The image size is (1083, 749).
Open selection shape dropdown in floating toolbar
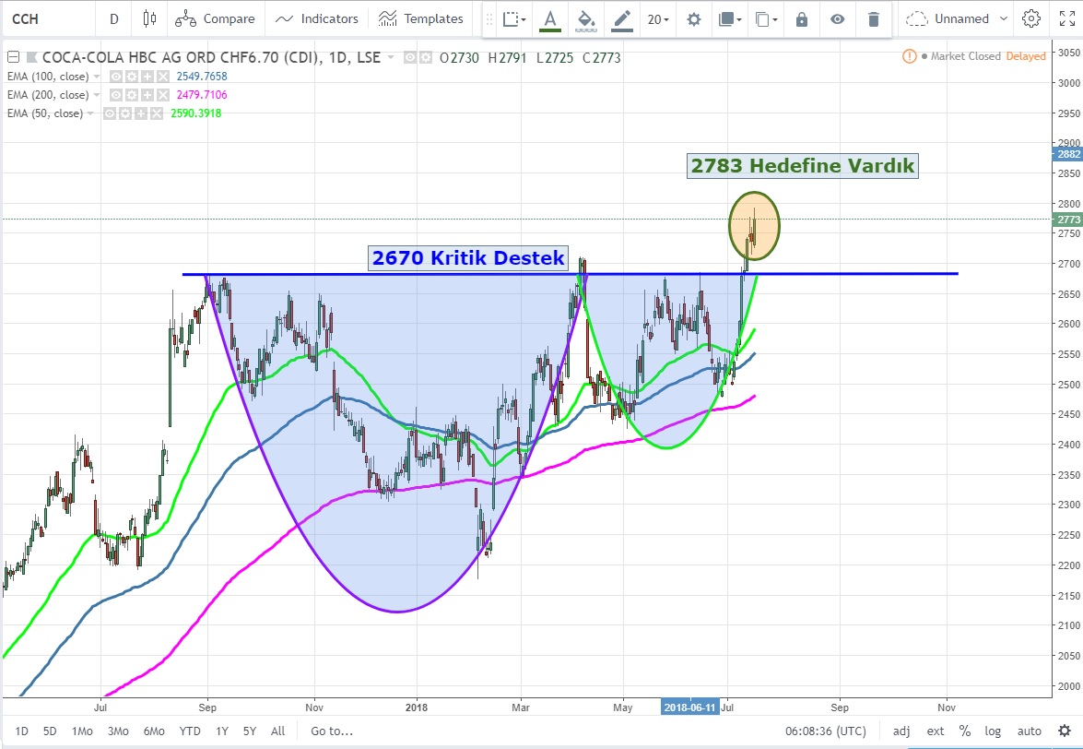[514, 19]
